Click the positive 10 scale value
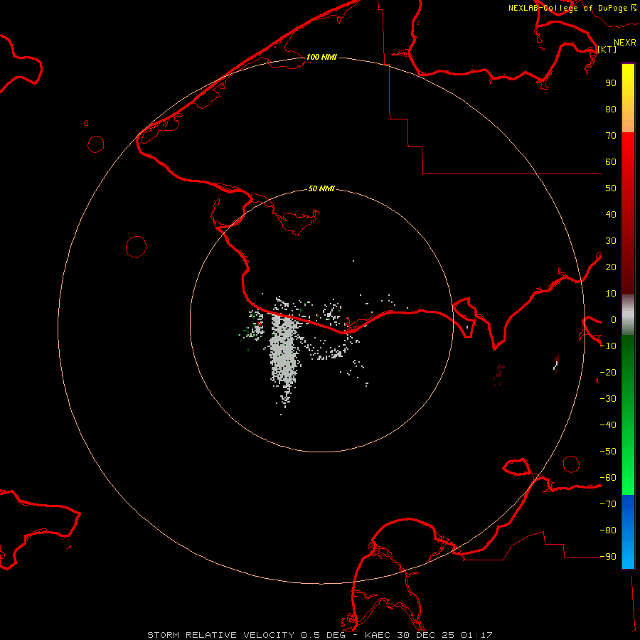Screen dimensions: 640x640 (611, 294)
